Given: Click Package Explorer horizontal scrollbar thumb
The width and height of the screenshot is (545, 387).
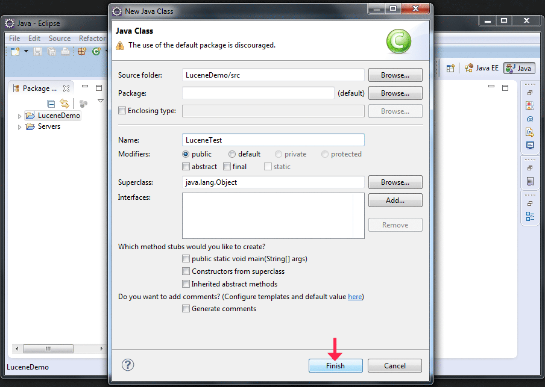Looking at the screenshot, I should tap(48, 348).
